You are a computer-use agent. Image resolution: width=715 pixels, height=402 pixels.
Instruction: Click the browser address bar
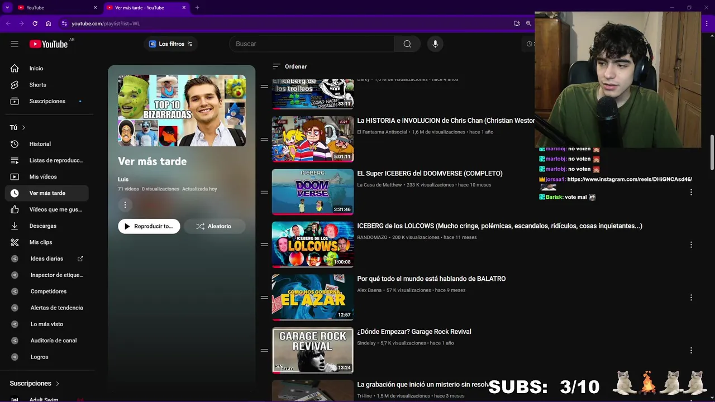(x=285, y=23)
